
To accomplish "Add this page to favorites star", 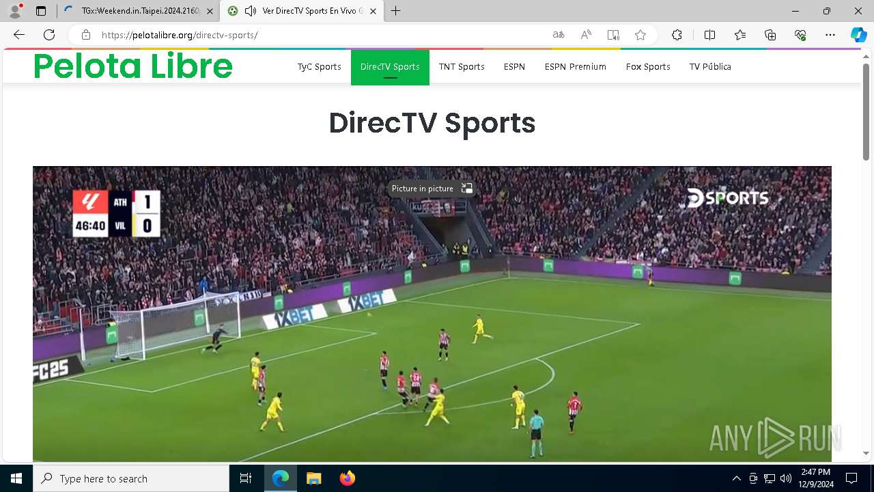I will coord(640,35).
